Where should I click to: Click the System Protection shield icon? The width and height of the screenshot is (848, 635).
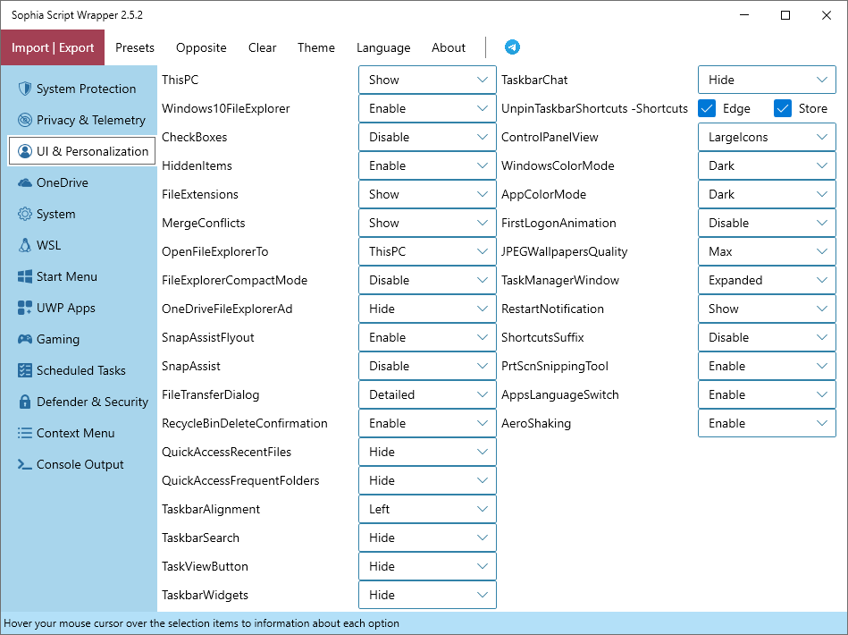(x=25, y=89)
